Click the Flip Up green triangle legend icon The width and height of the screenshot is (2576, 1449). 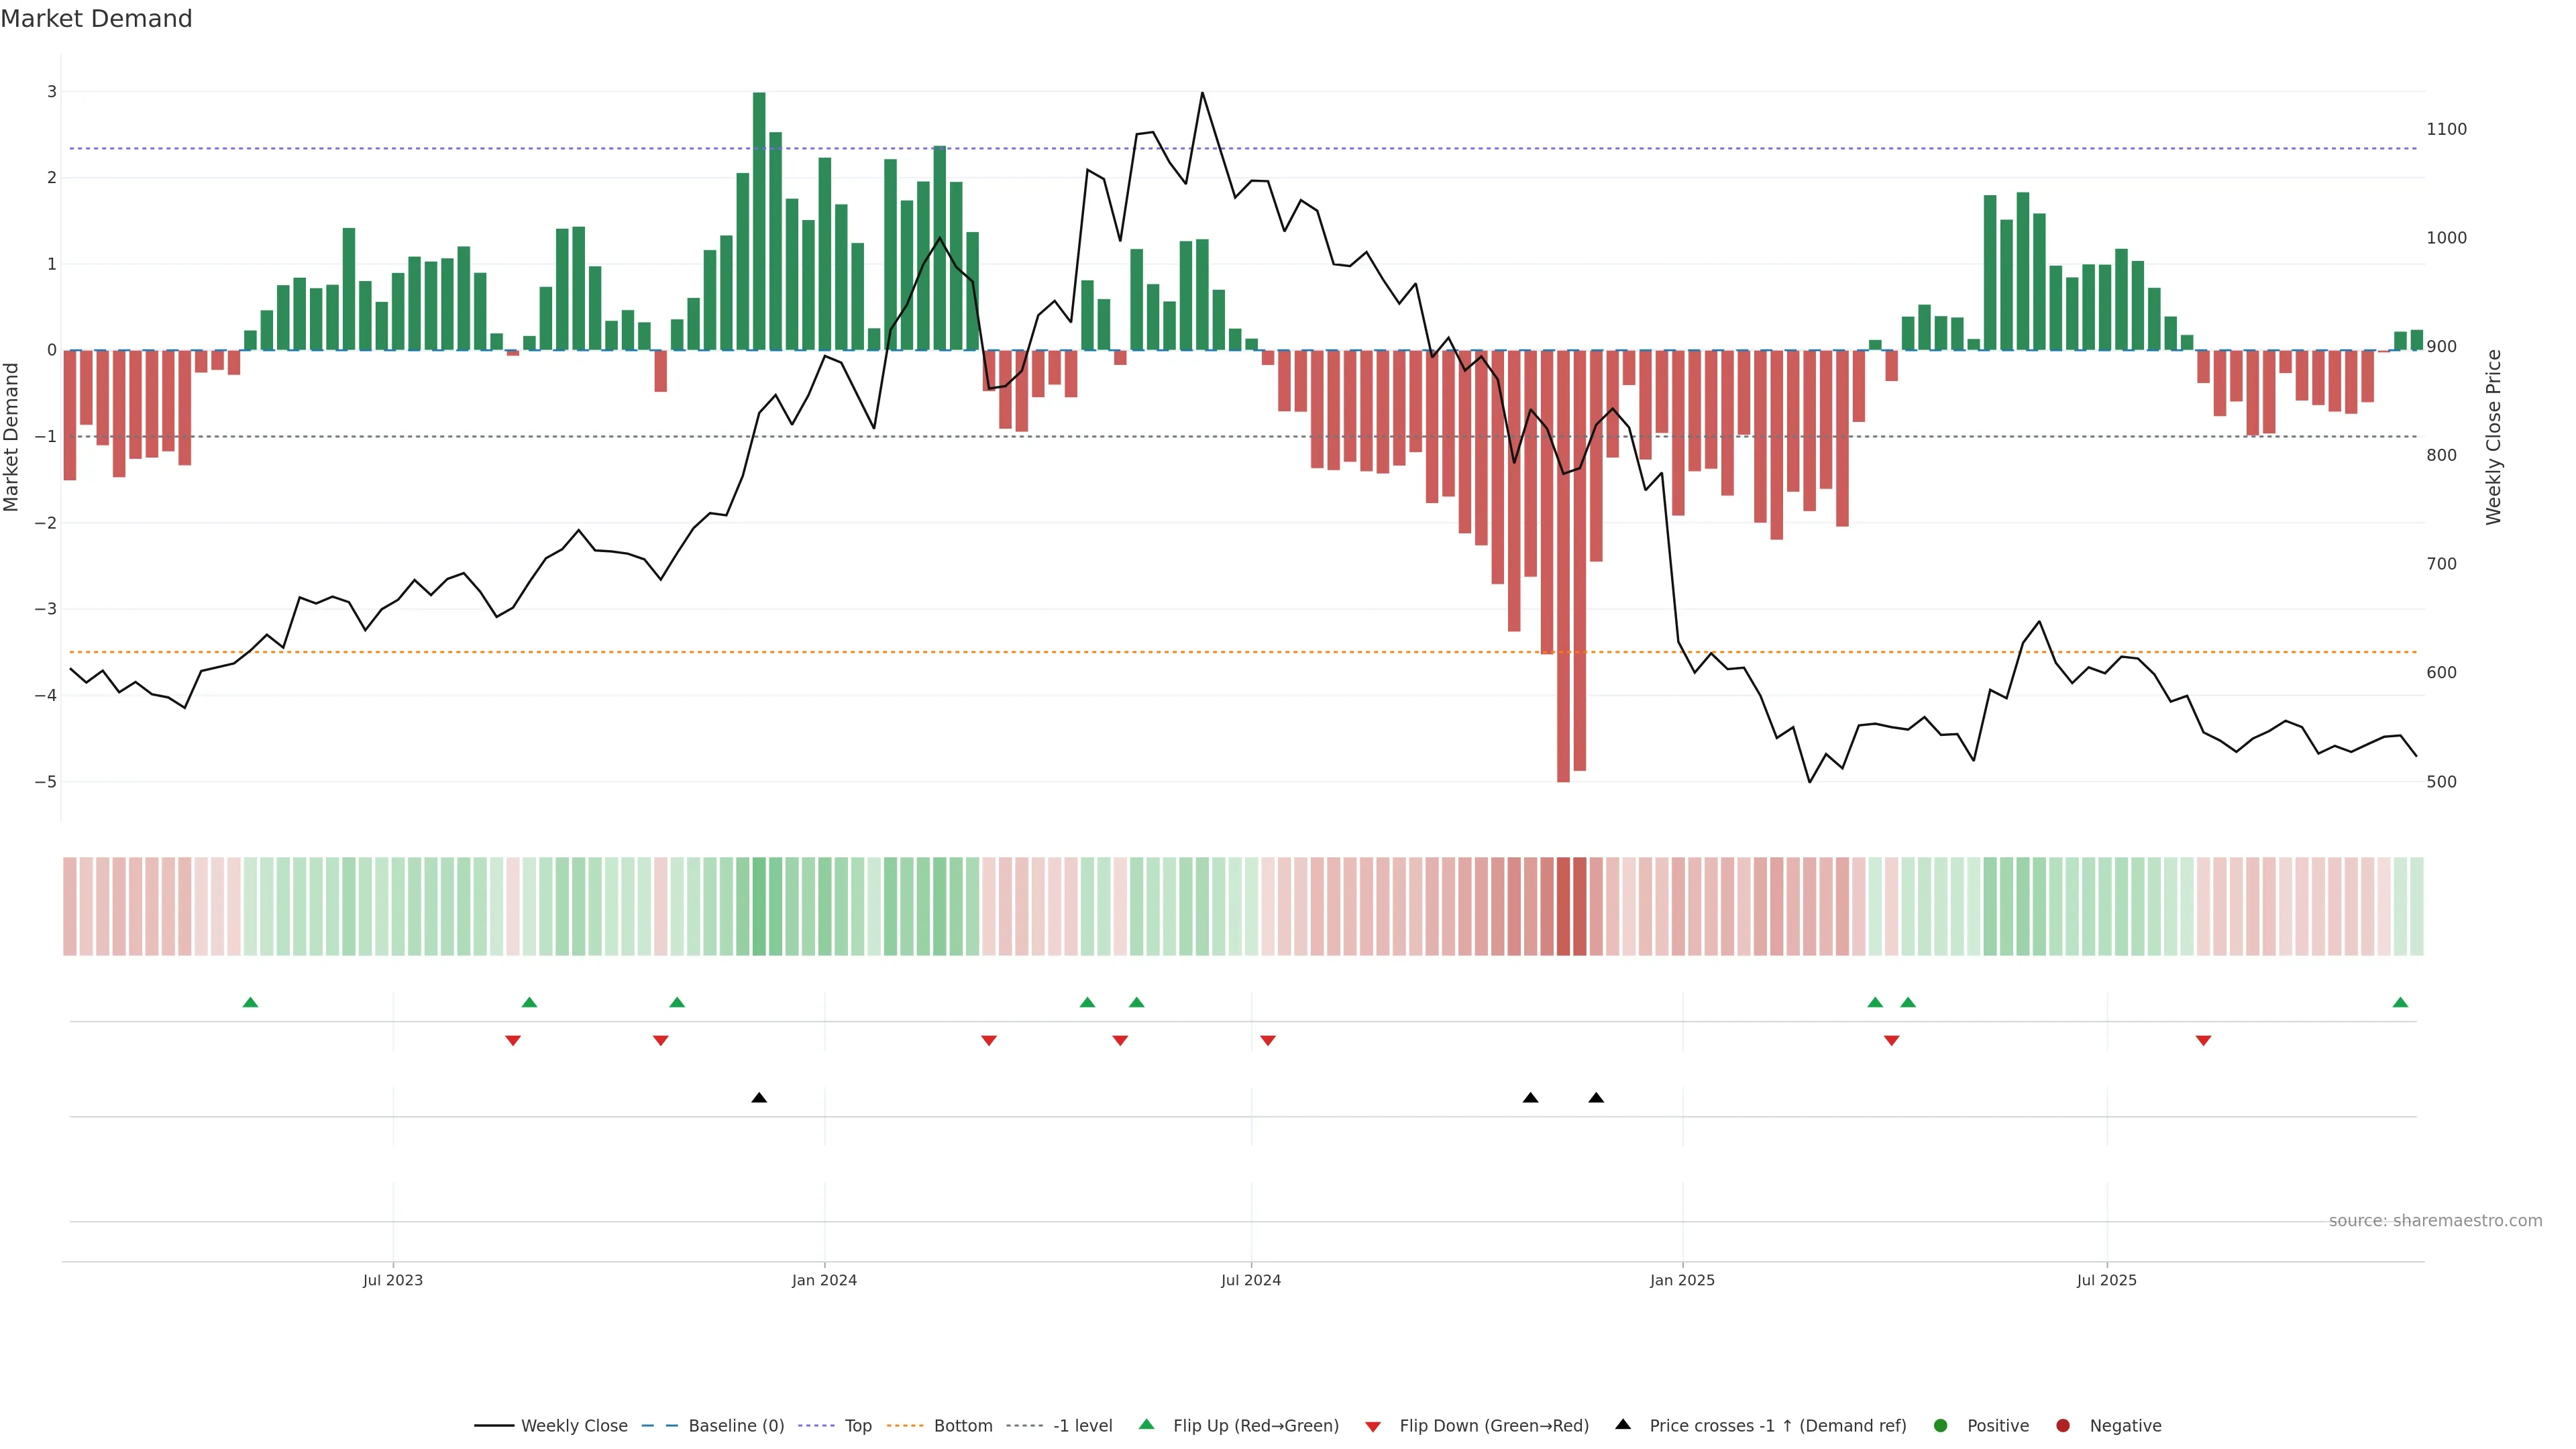point(1146,1424)
